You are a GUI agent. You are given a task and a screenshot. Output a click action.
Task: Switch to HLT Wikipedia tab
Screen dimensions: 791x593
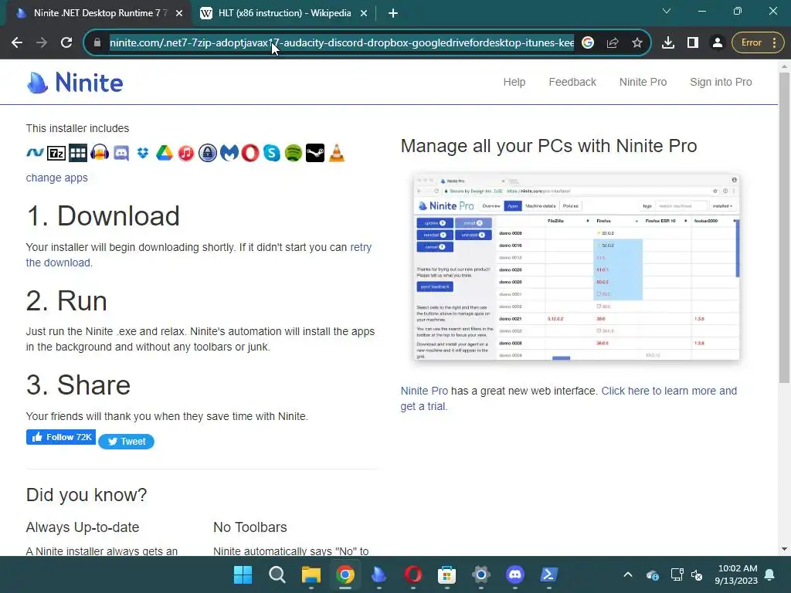tap(284, 13)
